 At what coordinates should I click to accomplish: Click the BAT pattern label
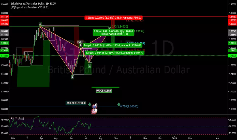tap(80, 42)
